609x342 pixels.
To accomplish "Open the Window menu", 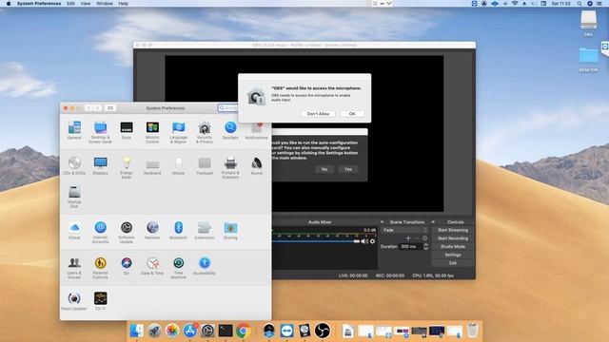I will (105, 4).
